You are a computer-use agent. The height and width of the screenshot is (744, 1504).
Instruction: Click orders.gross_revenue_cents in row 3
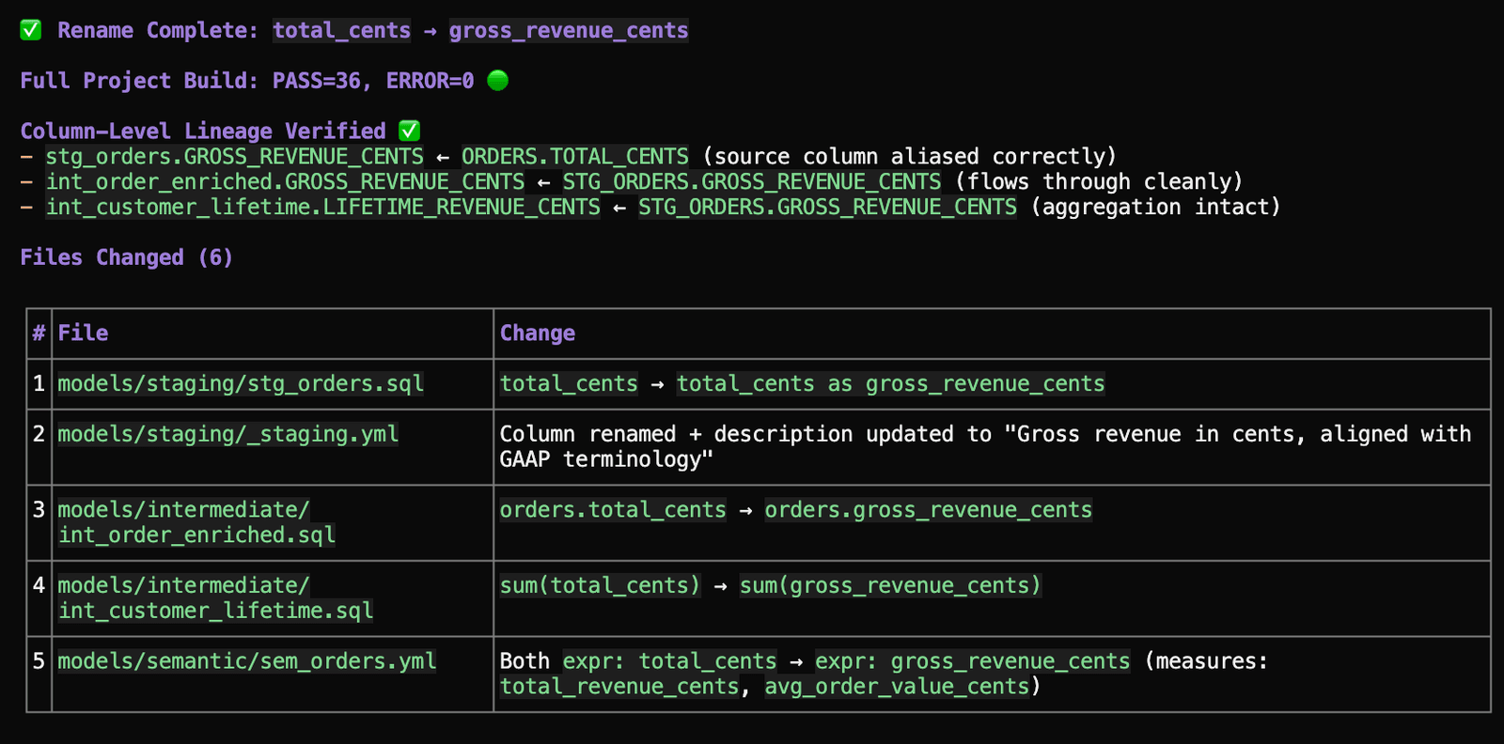click(x=929, y=510)
